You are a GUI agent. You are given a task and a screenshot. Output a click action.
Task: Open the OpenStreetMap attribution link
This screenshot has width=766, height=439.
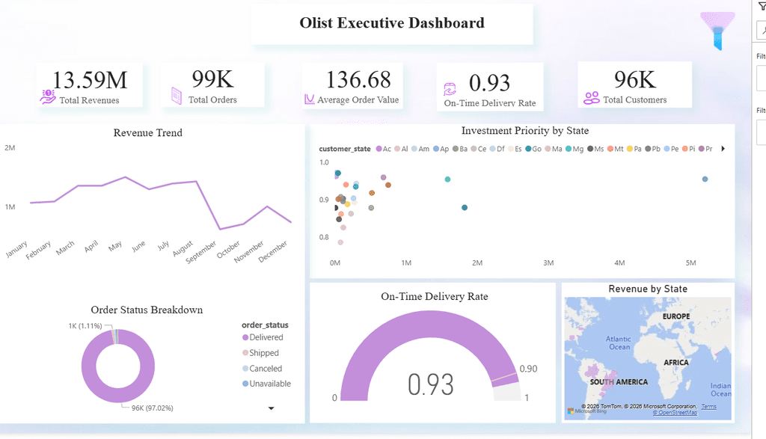tap(675, 413)
